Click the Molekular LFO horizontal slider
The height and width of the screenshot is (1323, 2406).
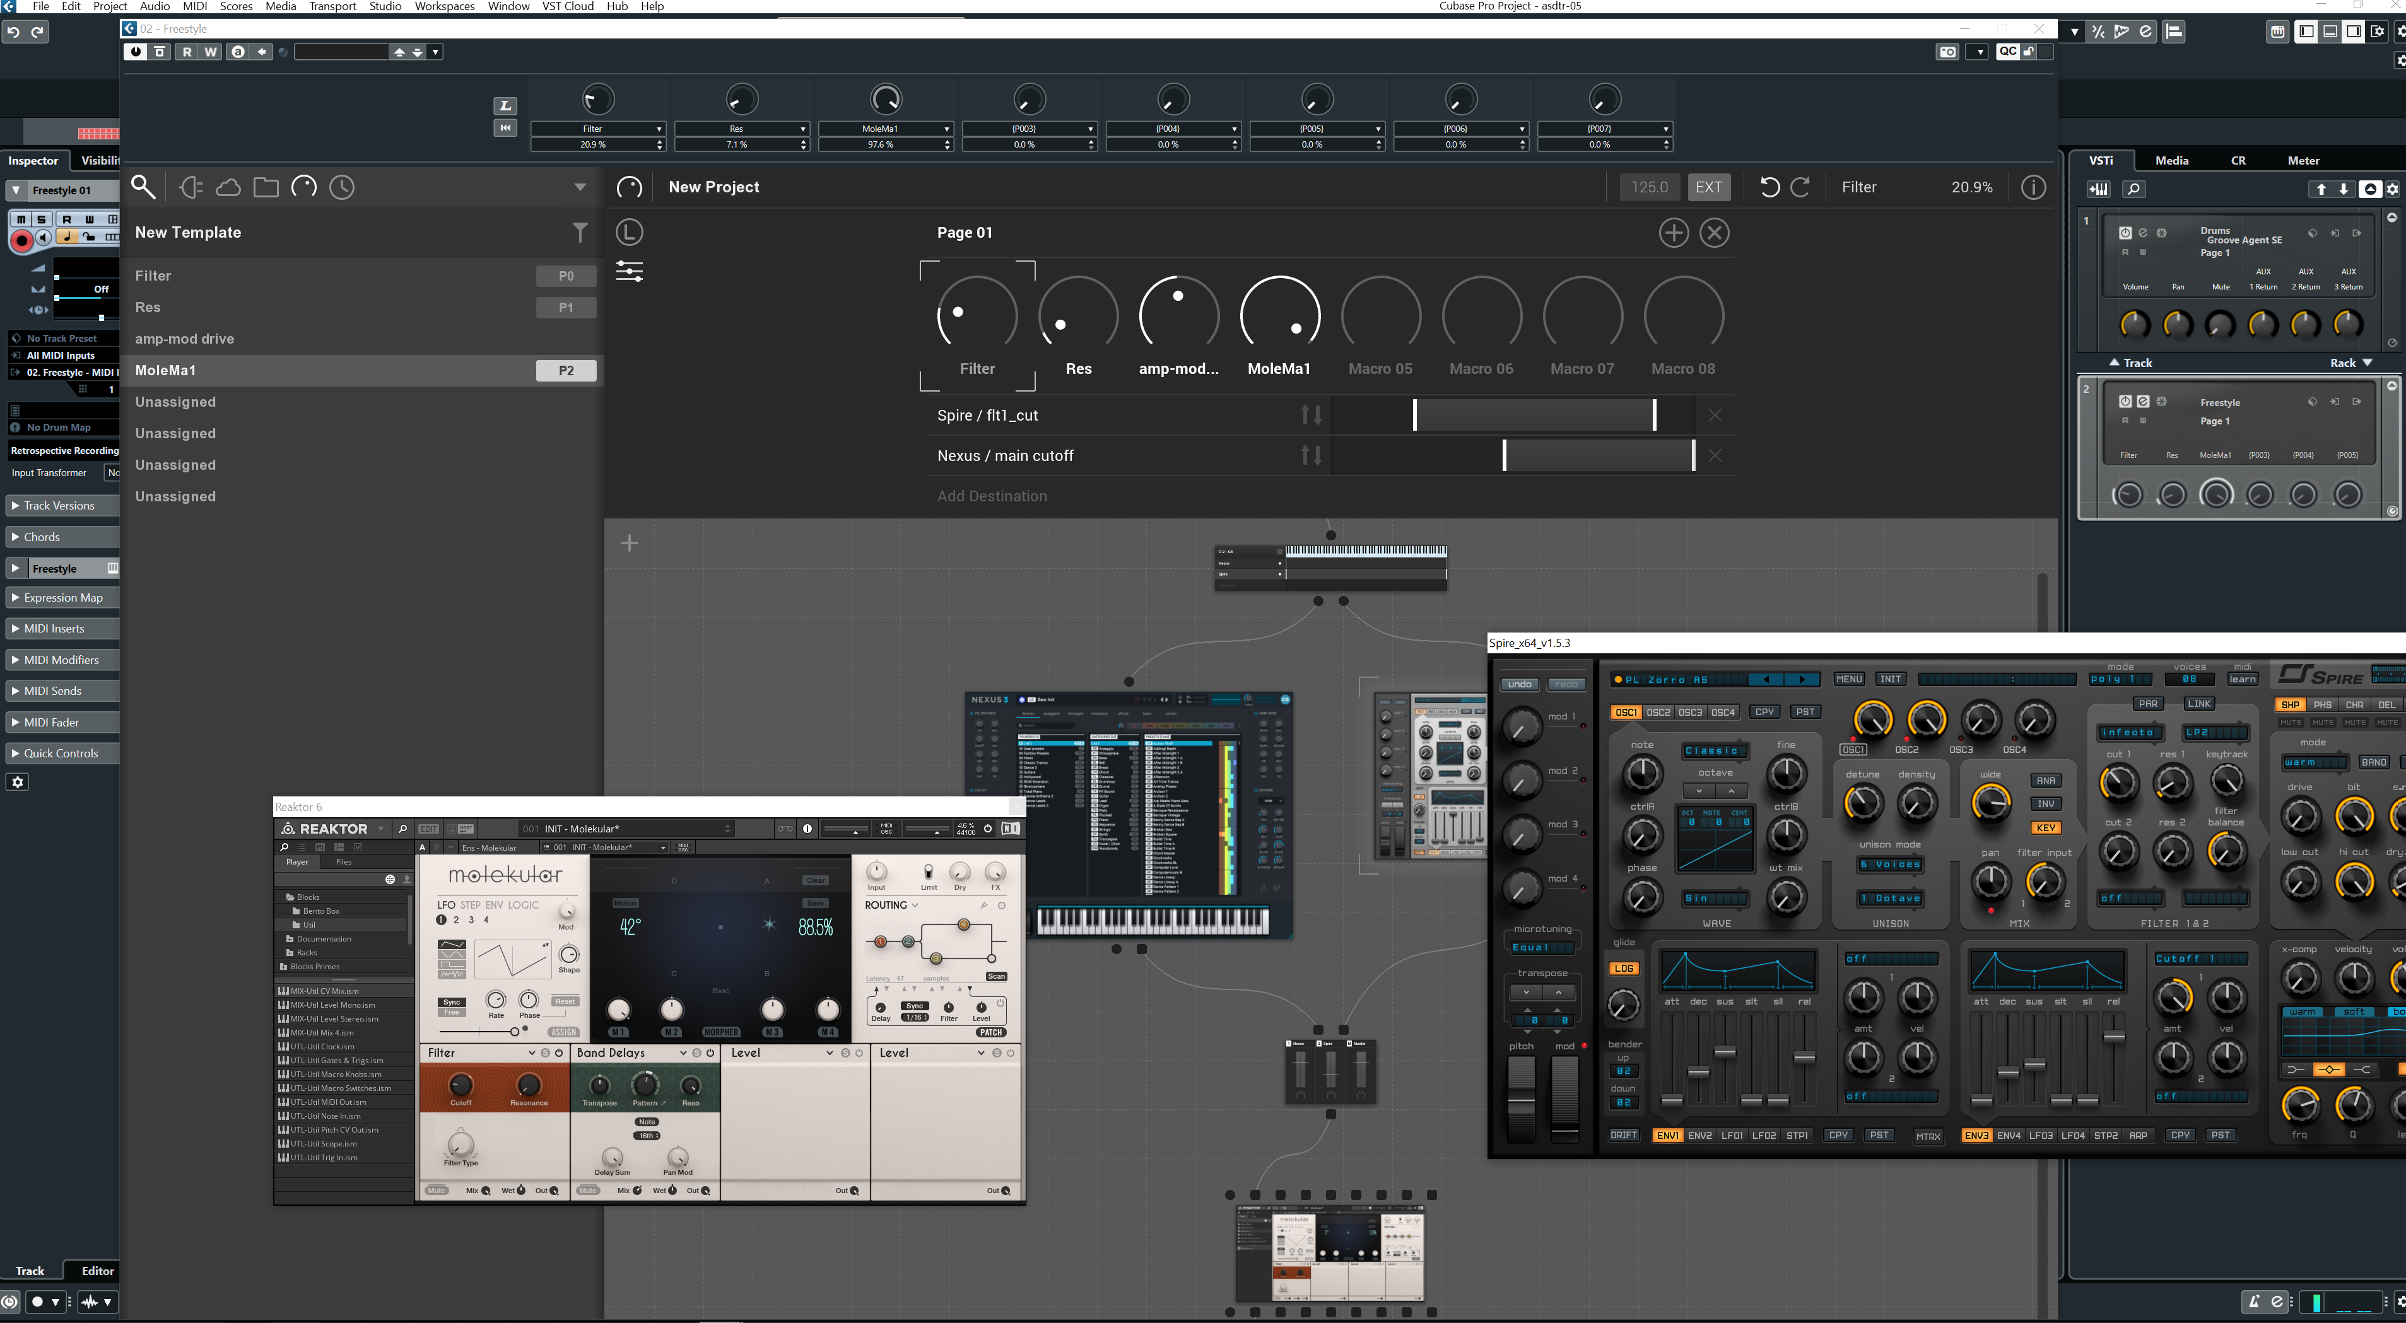tap(479, 1032)
